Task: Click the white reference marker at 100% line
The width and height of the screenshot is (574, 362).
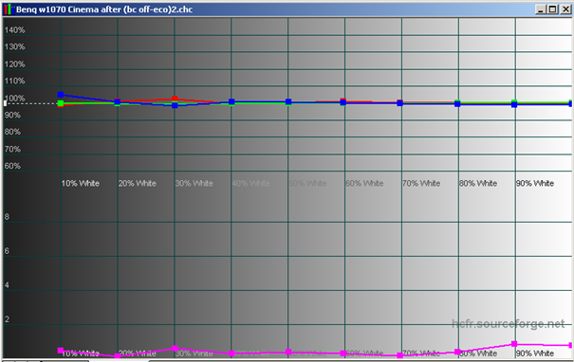Action: tap(5, 103)
